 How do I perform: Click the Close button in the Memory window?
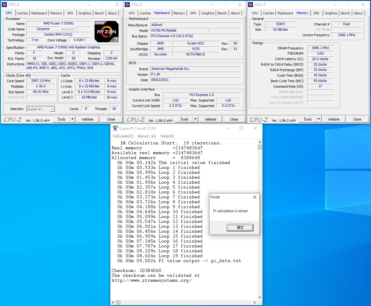[x=357, y=119]
